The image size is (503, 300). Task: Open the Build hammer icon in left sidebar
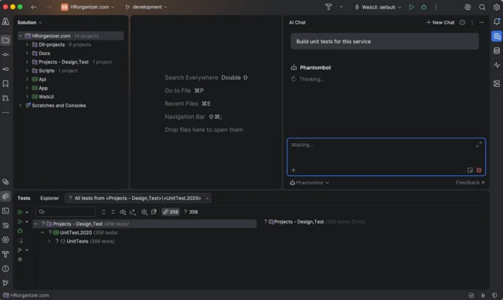click(6, 254)
